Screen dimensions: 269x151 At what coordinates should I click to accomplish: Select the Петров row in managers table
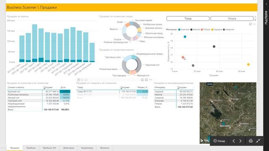[x=174, y=104]
